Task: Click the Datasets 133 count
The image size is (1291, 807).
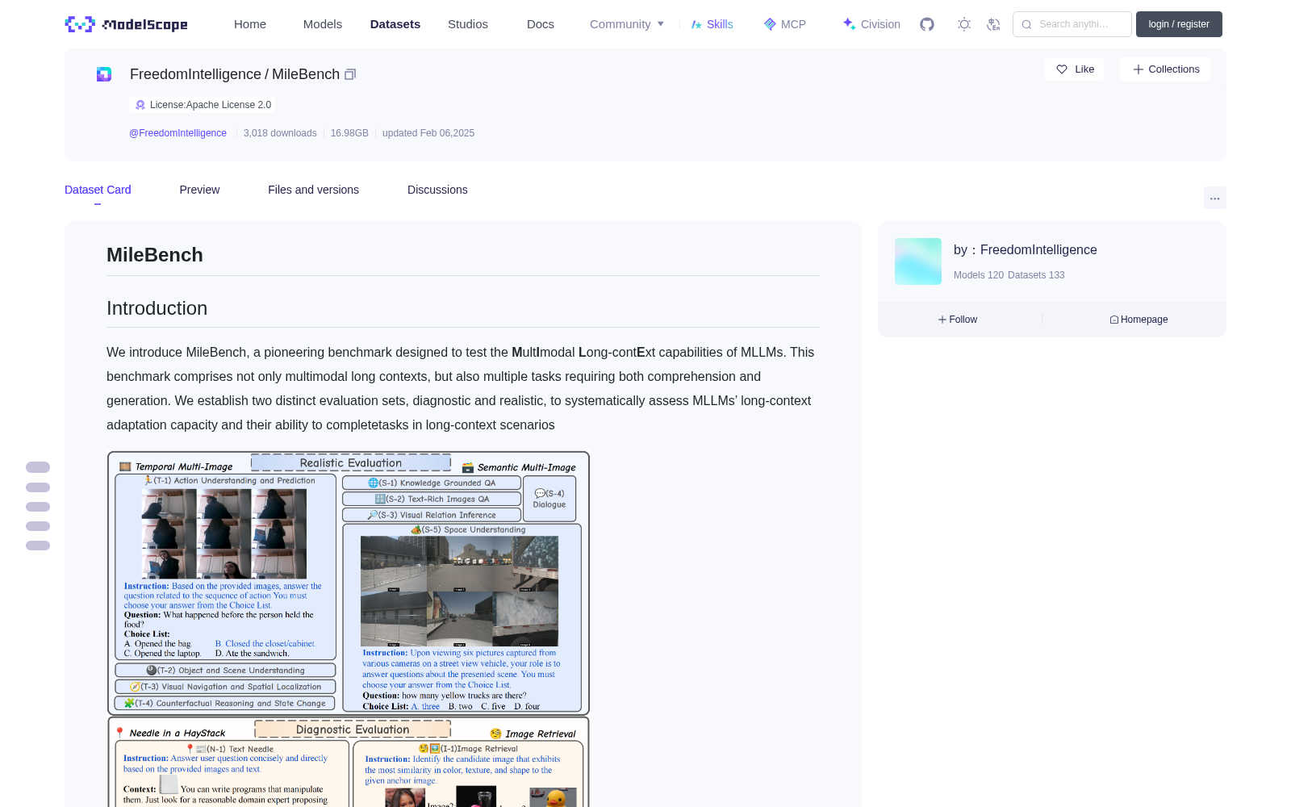Action: 1036,275
